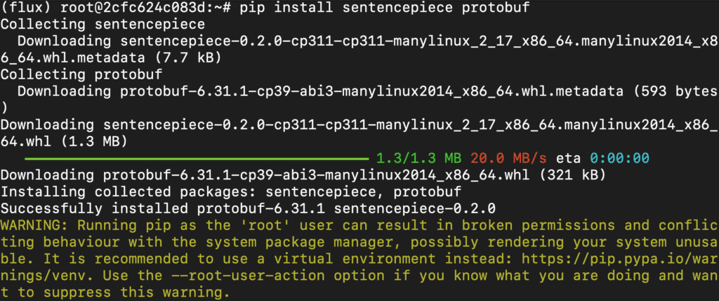The width and height of the screenshot is (719, 301).
Task: Click the 'Collecting protobuf' line
Action: (81, 75)
